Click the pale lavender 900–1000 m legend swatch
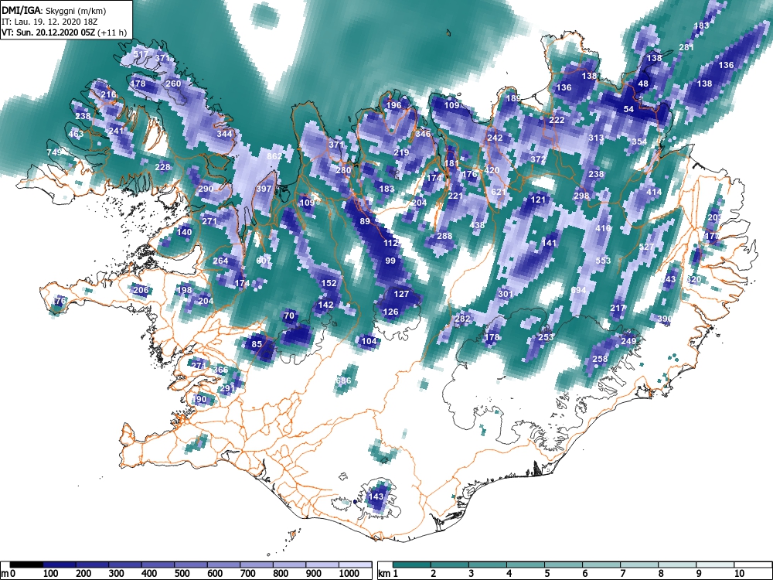 [x=322, y=565]
